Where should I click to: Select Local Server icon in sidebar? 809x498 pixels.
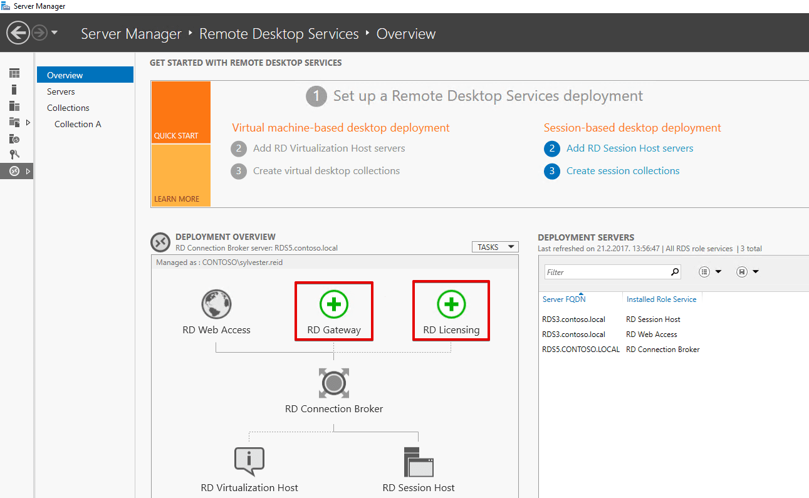(14, 90)
